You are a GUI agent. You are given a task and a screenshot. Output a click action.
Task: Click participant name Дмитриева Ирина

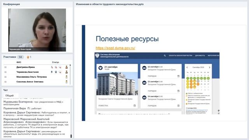(x=25, y=67)
